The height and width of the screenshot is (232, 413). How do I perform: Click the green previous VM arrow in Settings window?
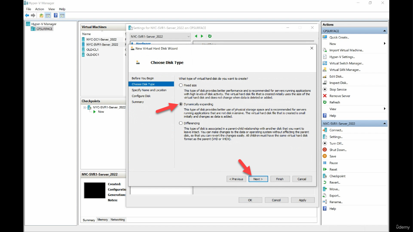(196, 36)
